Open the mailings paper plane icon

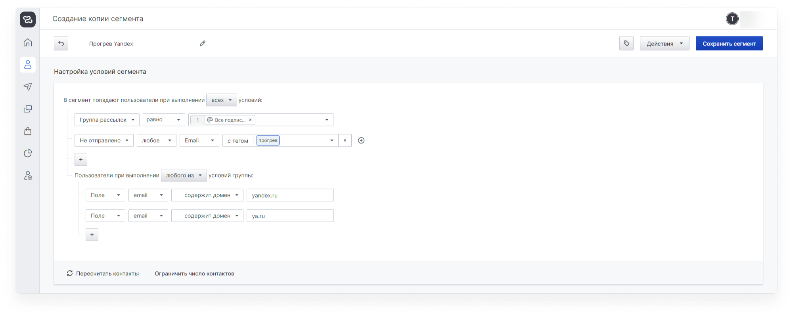tap(28, 87)
